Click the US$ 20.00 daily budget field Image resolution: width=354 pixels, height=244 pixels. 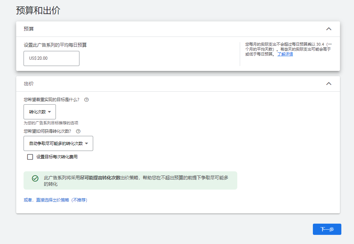point(51,58)
